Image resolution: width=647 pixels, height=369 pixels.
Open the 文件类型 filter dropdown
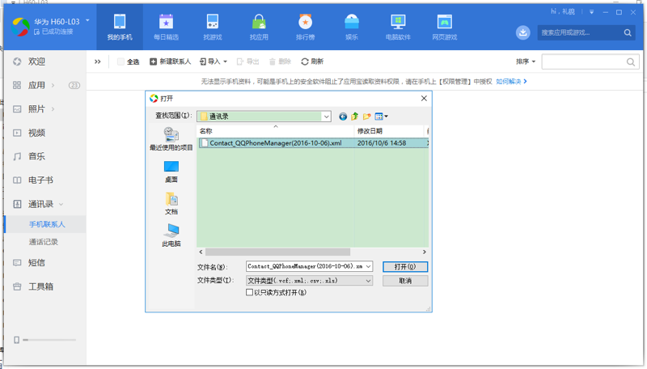[x=368, y=281]
